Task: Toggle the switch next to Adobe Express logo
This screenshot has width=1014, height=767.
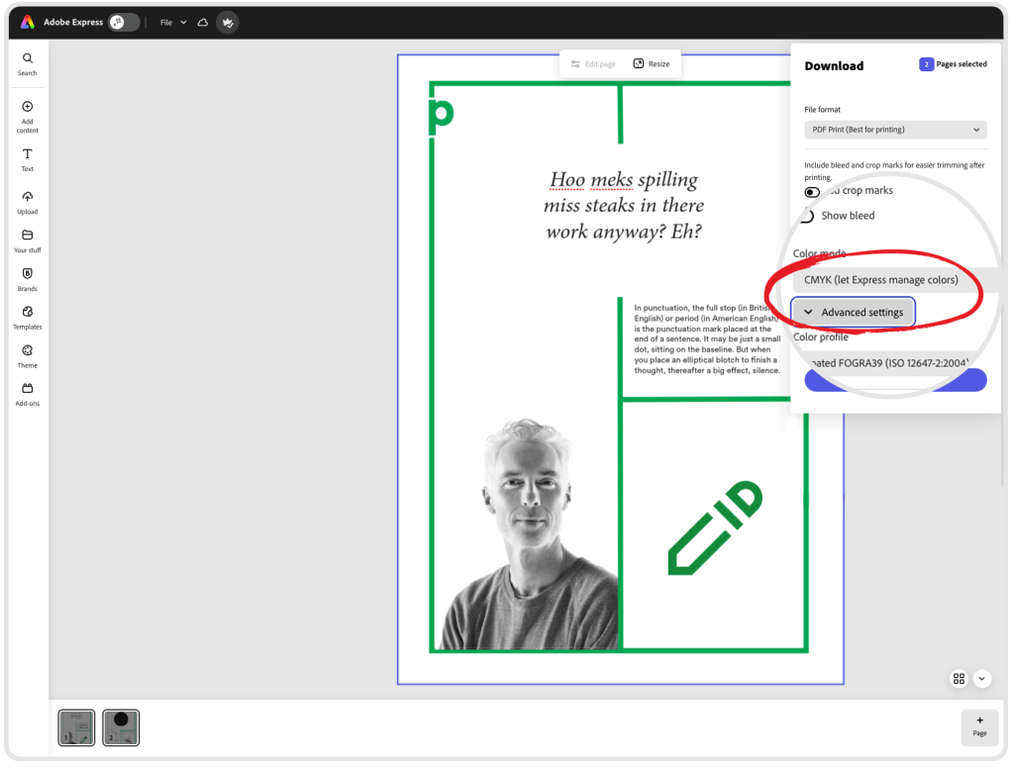Action: (124, 22)
